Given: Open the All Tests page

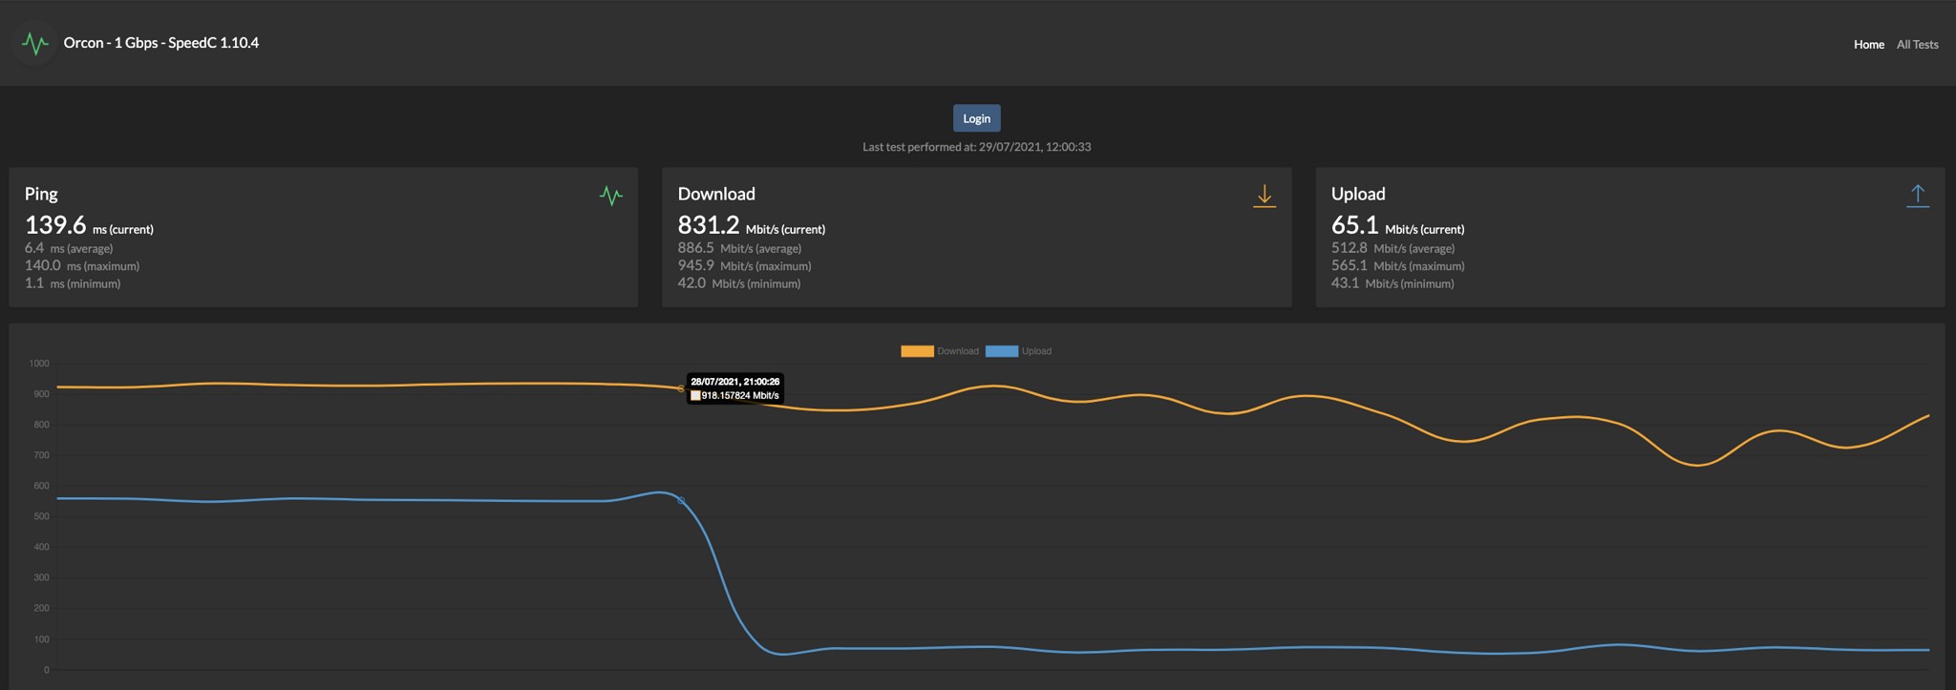Looking at the screenshot, I should pos(1917,44).
